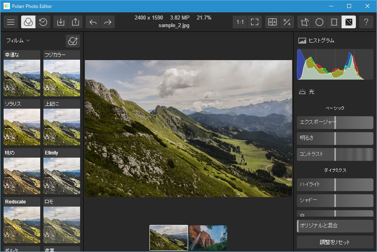Viewport: 377px width, 252px height.
Task: Open the hamburger main menu
Action: 11,22
